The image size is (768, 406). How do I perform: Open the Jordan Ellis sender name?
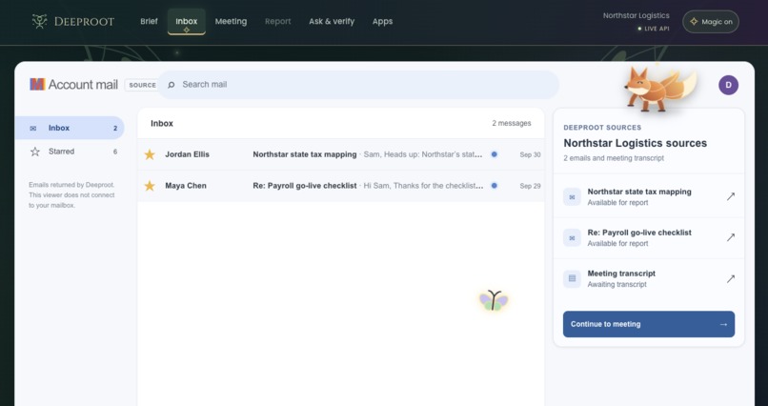click(187, 154)
